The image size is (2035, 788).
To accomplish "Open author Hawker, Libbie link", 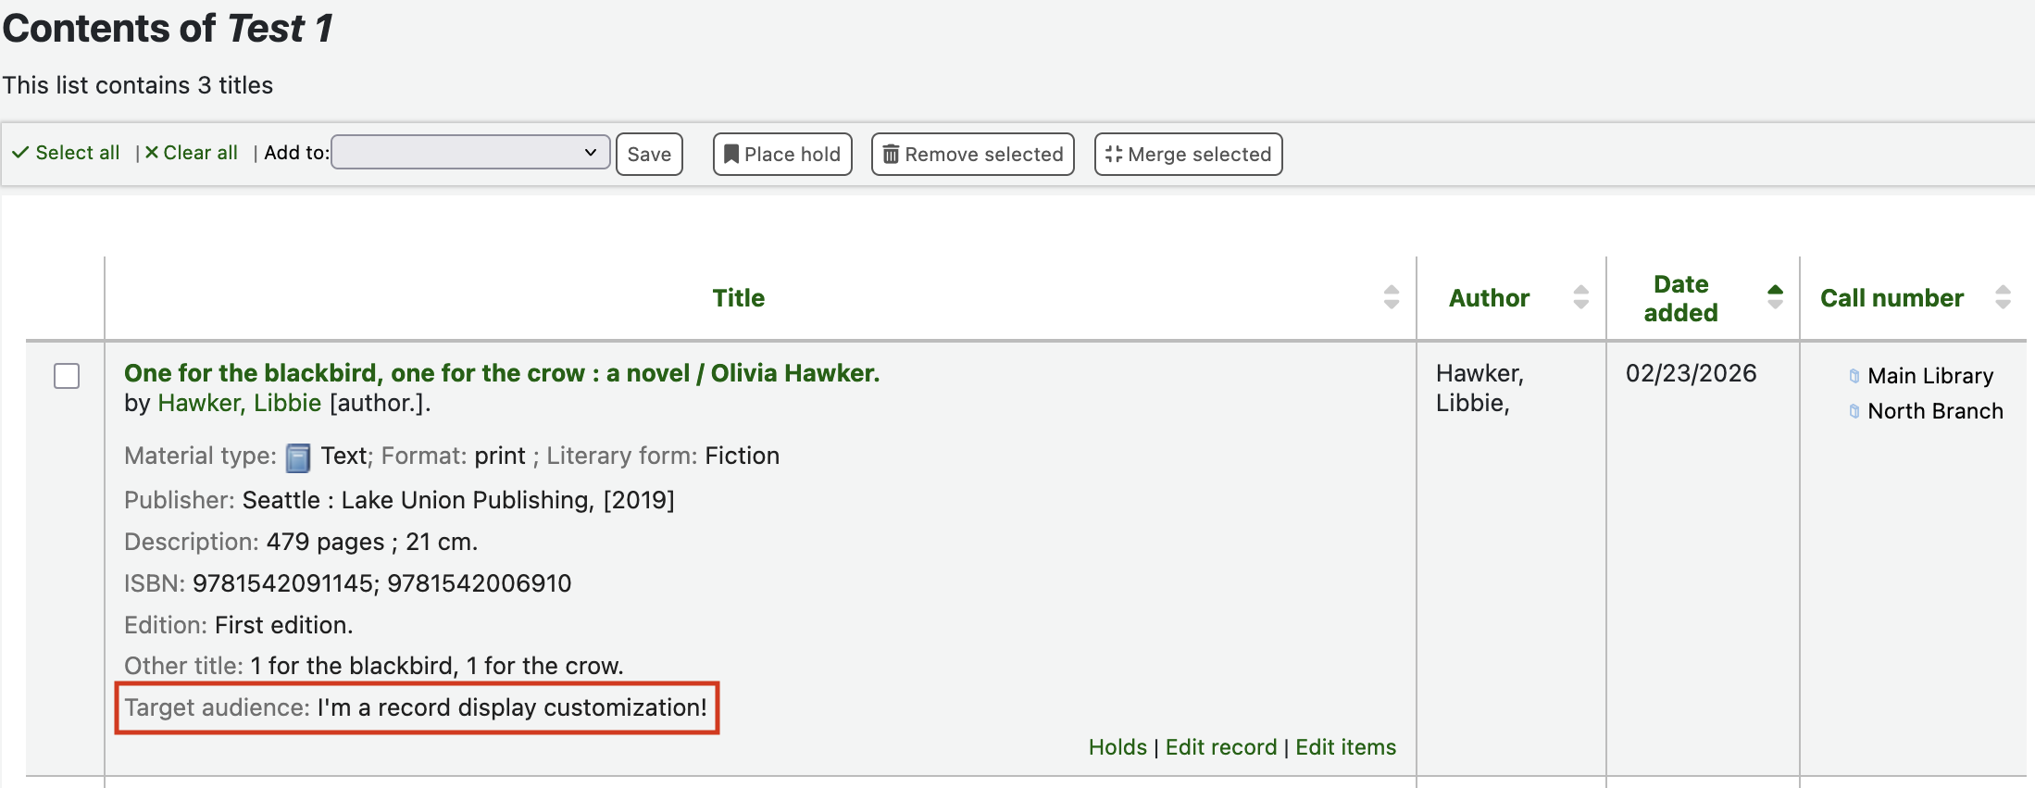I will (x=240, y=404).
